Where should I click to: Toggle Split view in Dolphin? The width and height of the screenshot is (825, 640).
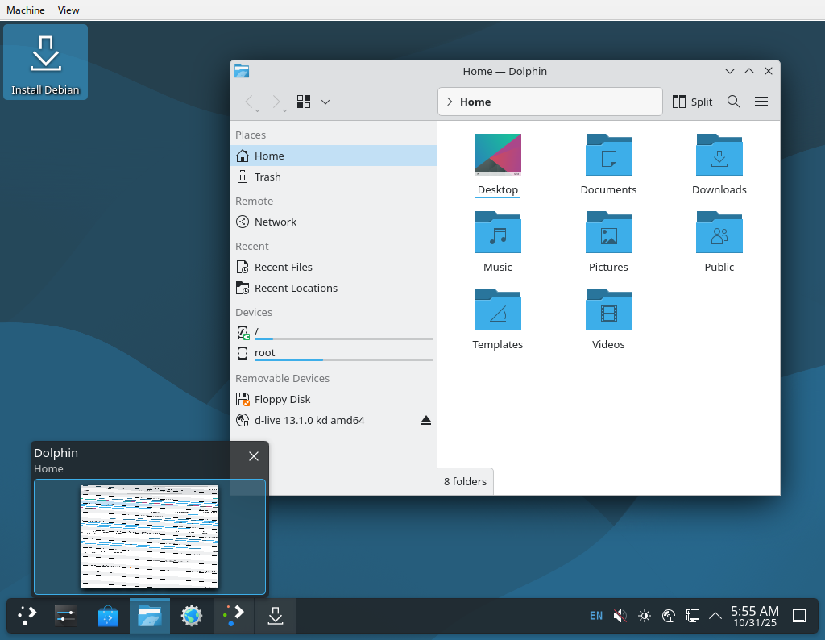(x=693, y=102)
